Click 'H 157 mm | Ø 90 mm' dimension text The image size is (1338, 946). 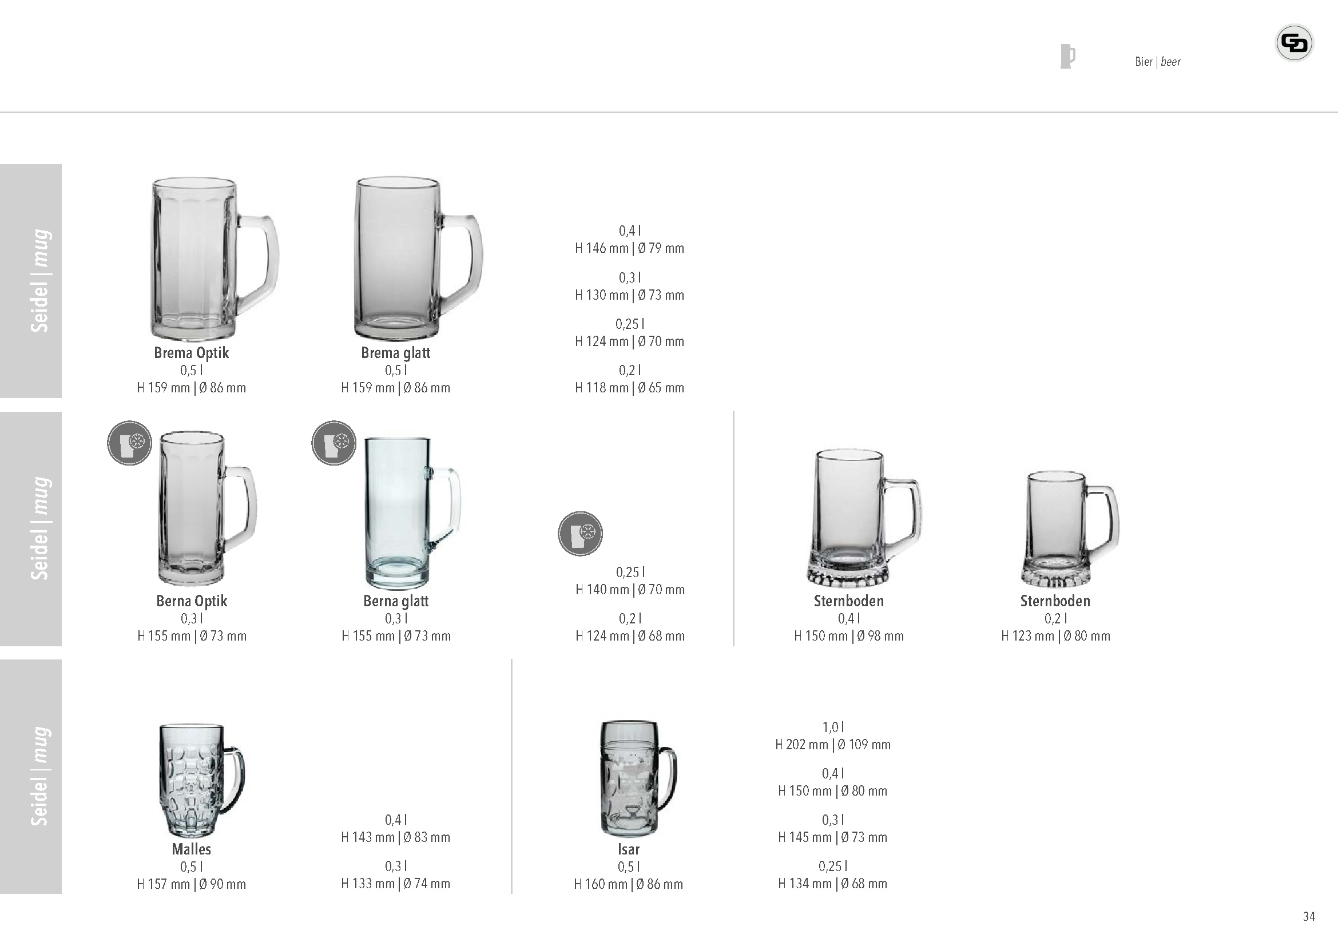191,884
